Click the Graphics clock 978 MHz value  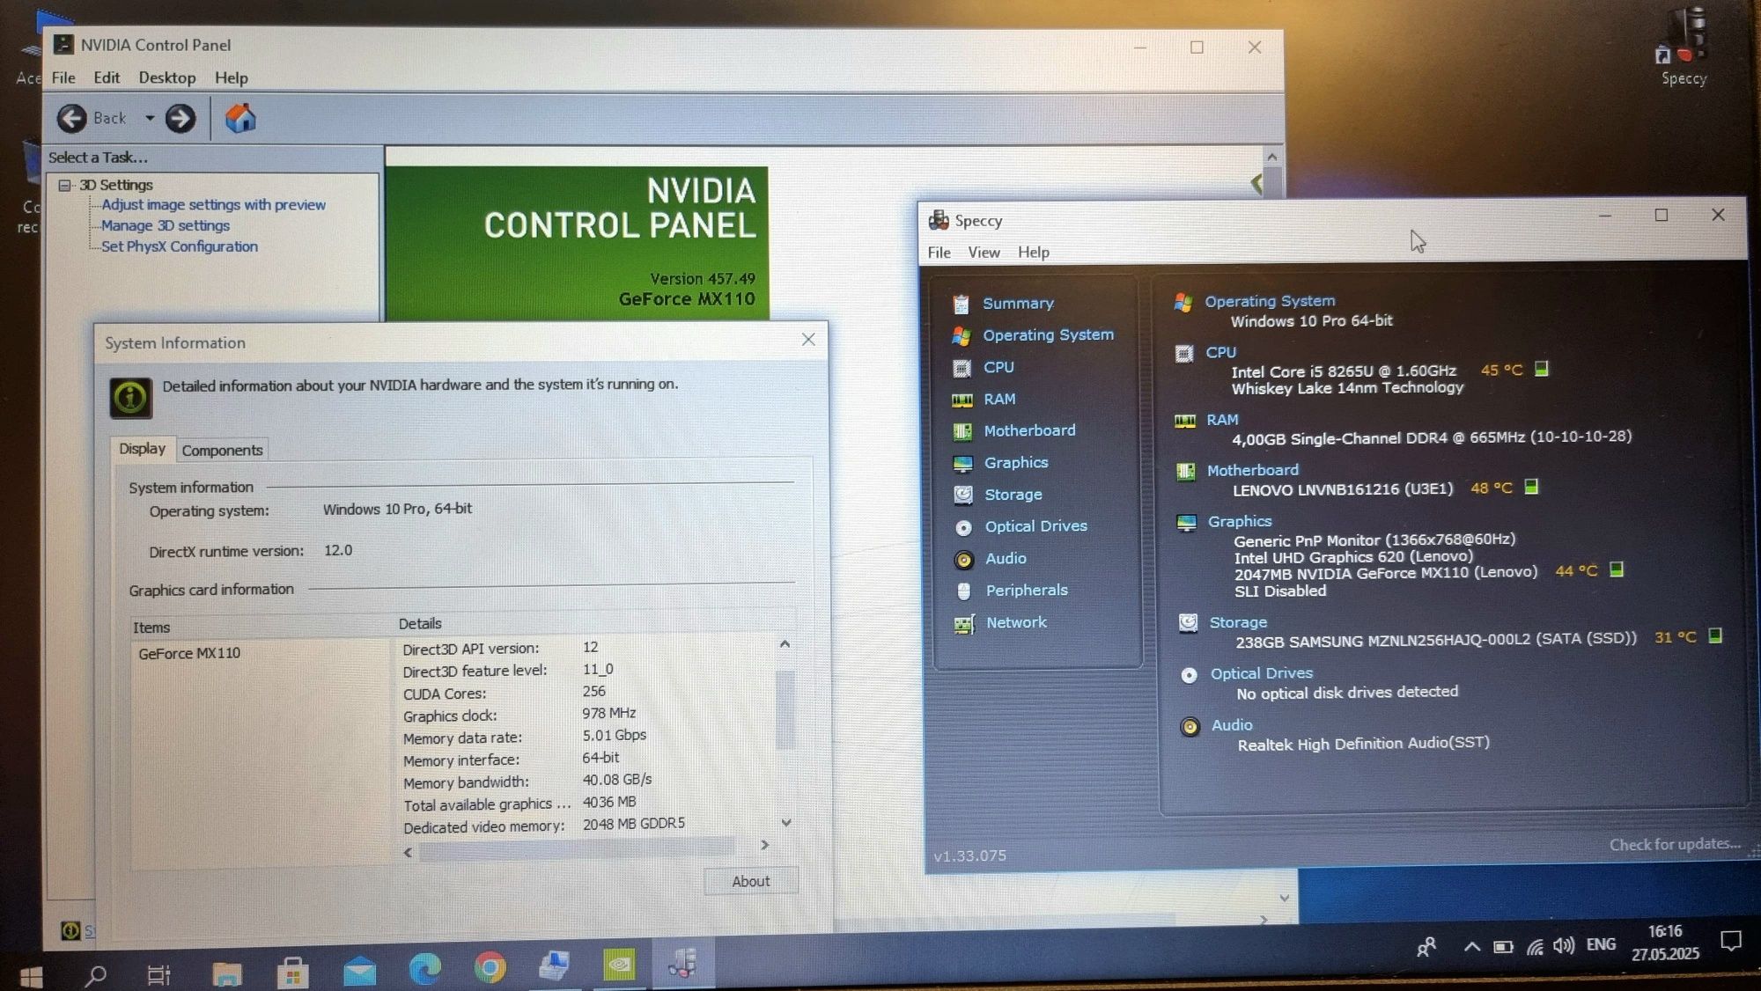[608, 713]
